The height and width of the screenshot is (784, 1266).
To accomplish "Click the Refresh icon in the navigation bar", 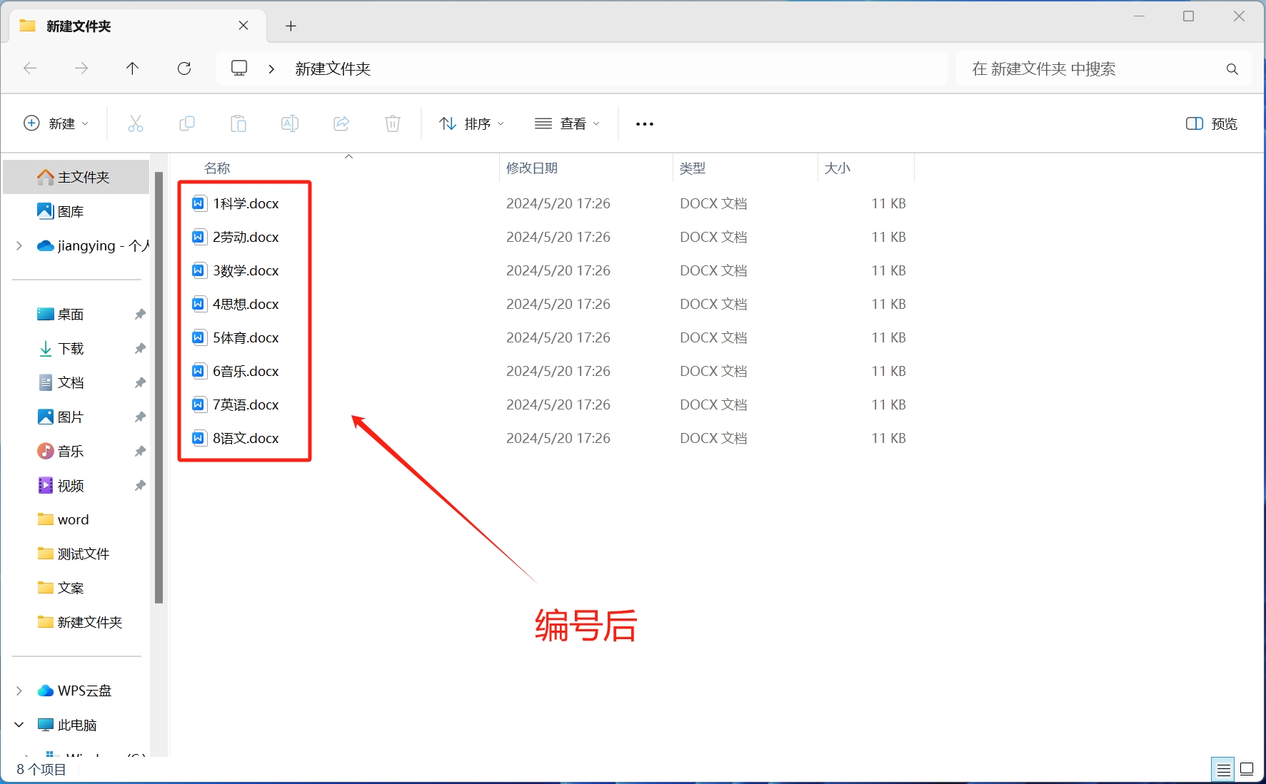I will click(x=184, y=68).
